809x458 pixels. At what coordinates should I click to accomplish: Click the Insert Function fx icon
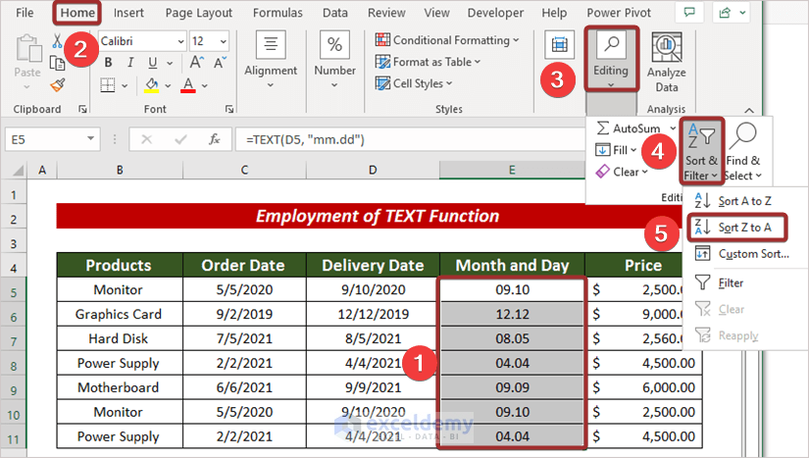214,139
